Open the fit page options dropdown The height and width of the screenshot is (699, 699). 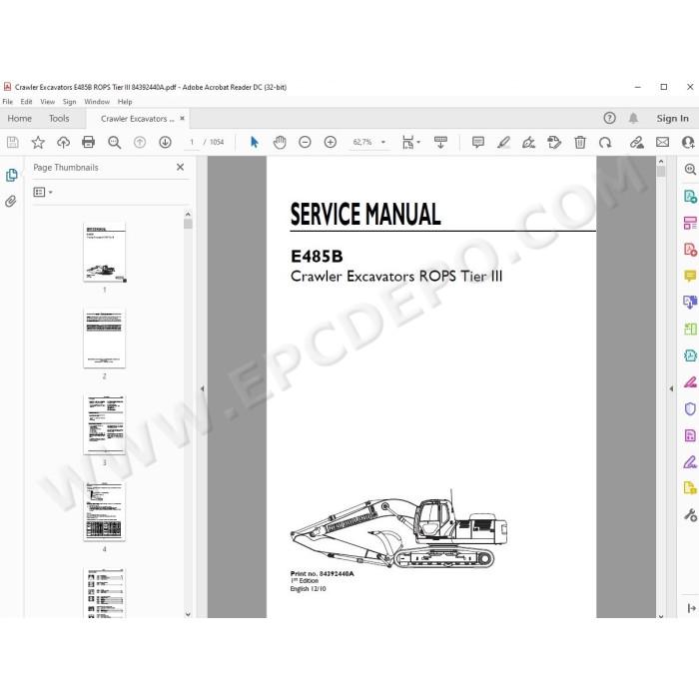[x=410, y=142]
